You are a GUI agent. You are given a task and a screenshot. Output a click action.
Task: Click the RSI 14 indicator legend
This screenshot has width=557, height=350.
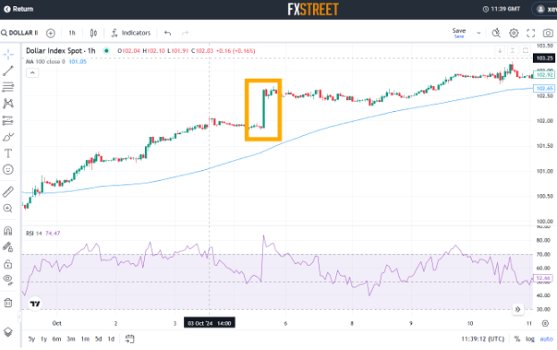pos(34,234)
